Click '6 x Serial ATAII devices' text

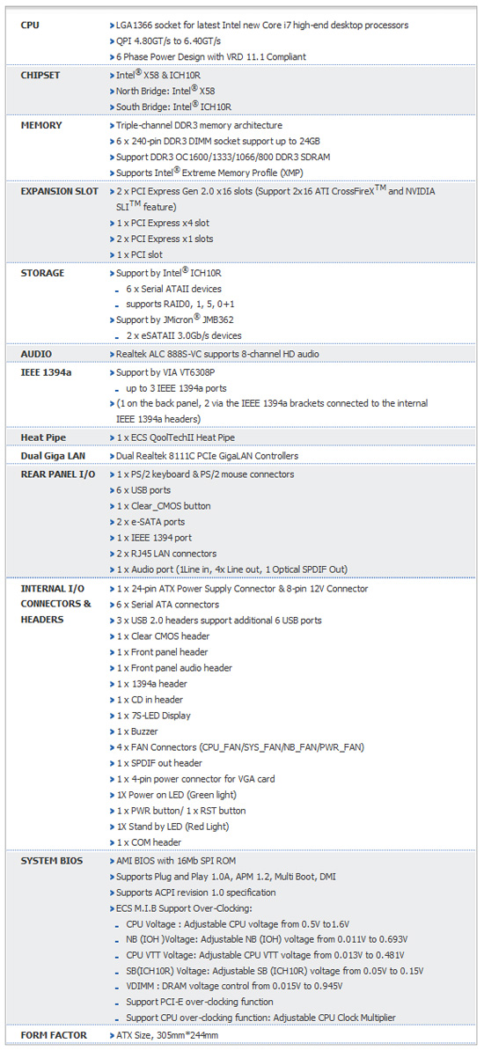point(173,289)
